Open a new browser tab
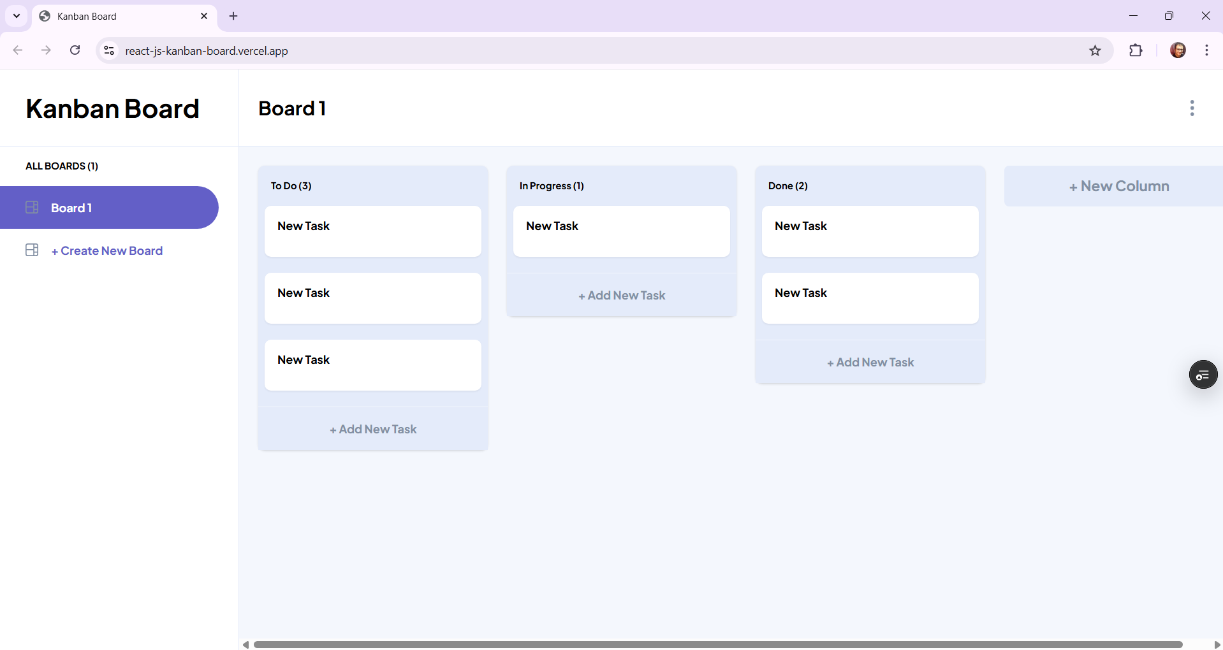 tap(233, 16)
